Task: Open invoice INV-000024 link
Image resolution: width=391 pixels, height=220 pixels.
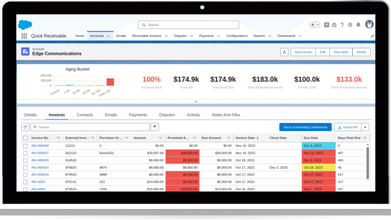Action: tap(40, 168)
